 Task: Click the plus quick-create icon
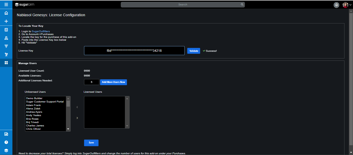click(6, 21)
